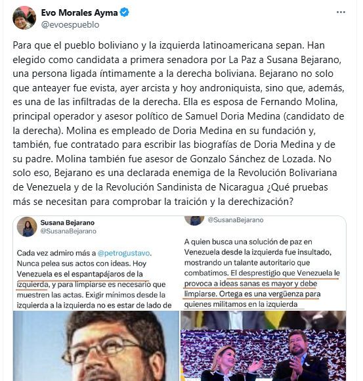Click the Susana Bejarano name in screenshot
The image size is (363, 381).
(68, 223)
